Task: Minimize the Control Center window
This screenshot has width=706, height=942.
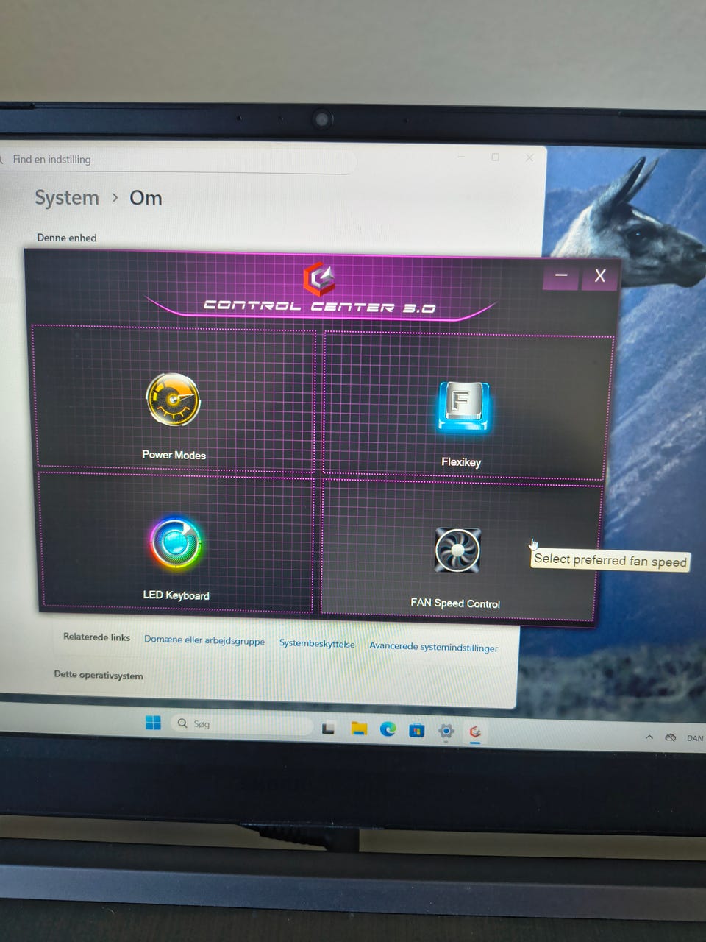Action: click(561, 275)
